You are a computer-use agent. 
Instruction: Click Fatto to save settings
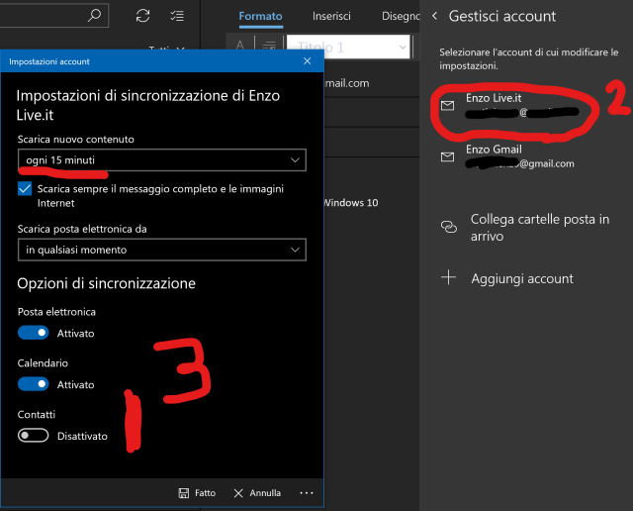point(197,492)
